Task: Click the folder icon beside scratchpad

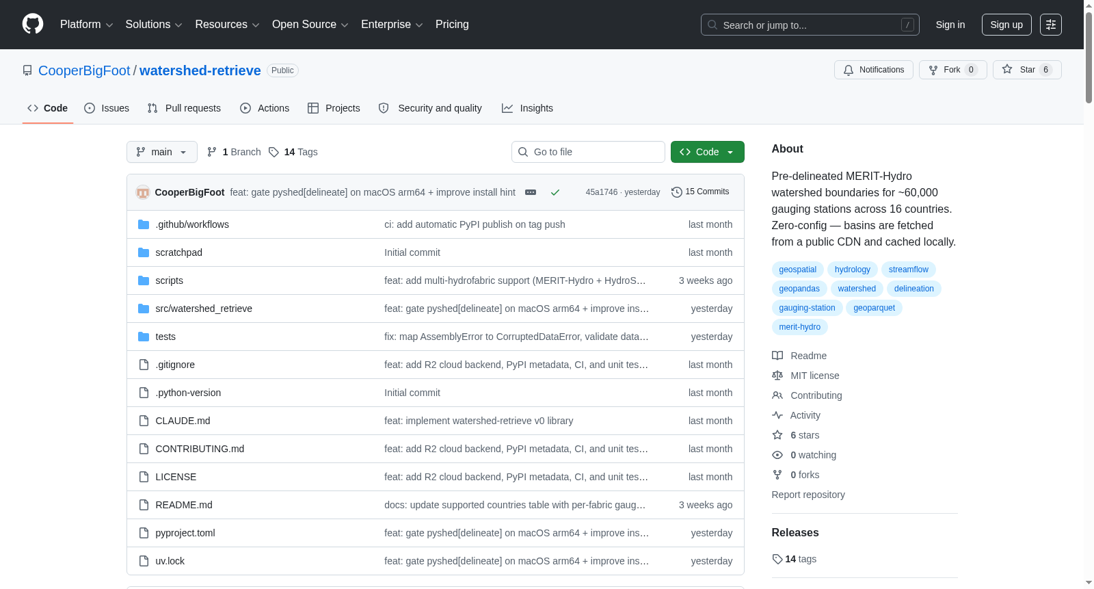Action: click(x=144, y=252)
